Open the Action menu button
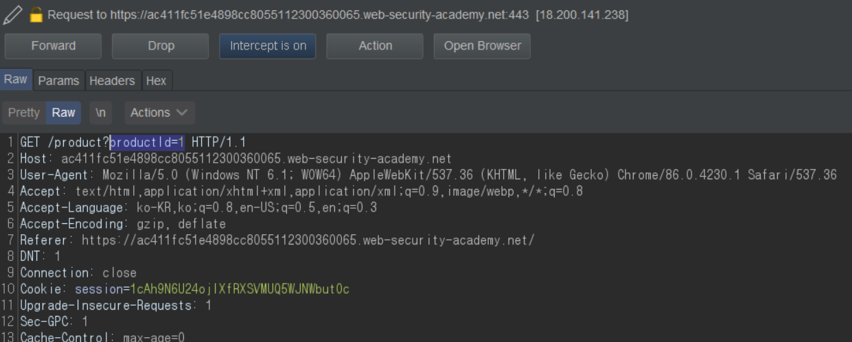The image size is (852, 342). click(x=375, y=46)
